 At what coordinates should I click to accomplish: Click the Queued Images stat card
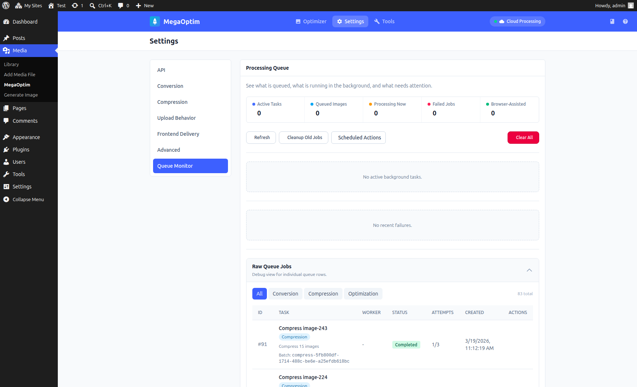pos(334,110)
